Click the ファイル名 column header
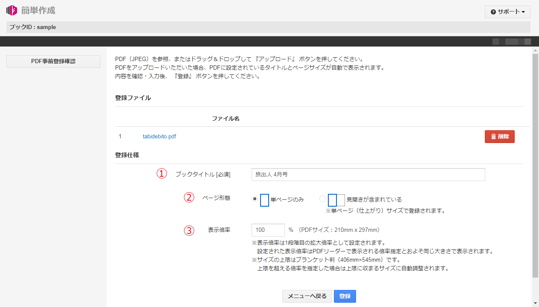Screen dimensions: 539x307 pyautogui.click(x=226, y=119)
